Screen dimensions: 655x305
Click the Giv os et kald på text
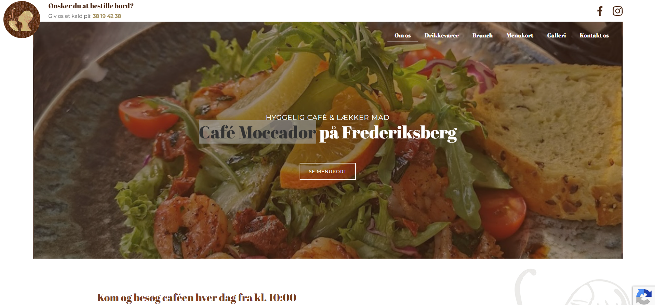[70, 16]
